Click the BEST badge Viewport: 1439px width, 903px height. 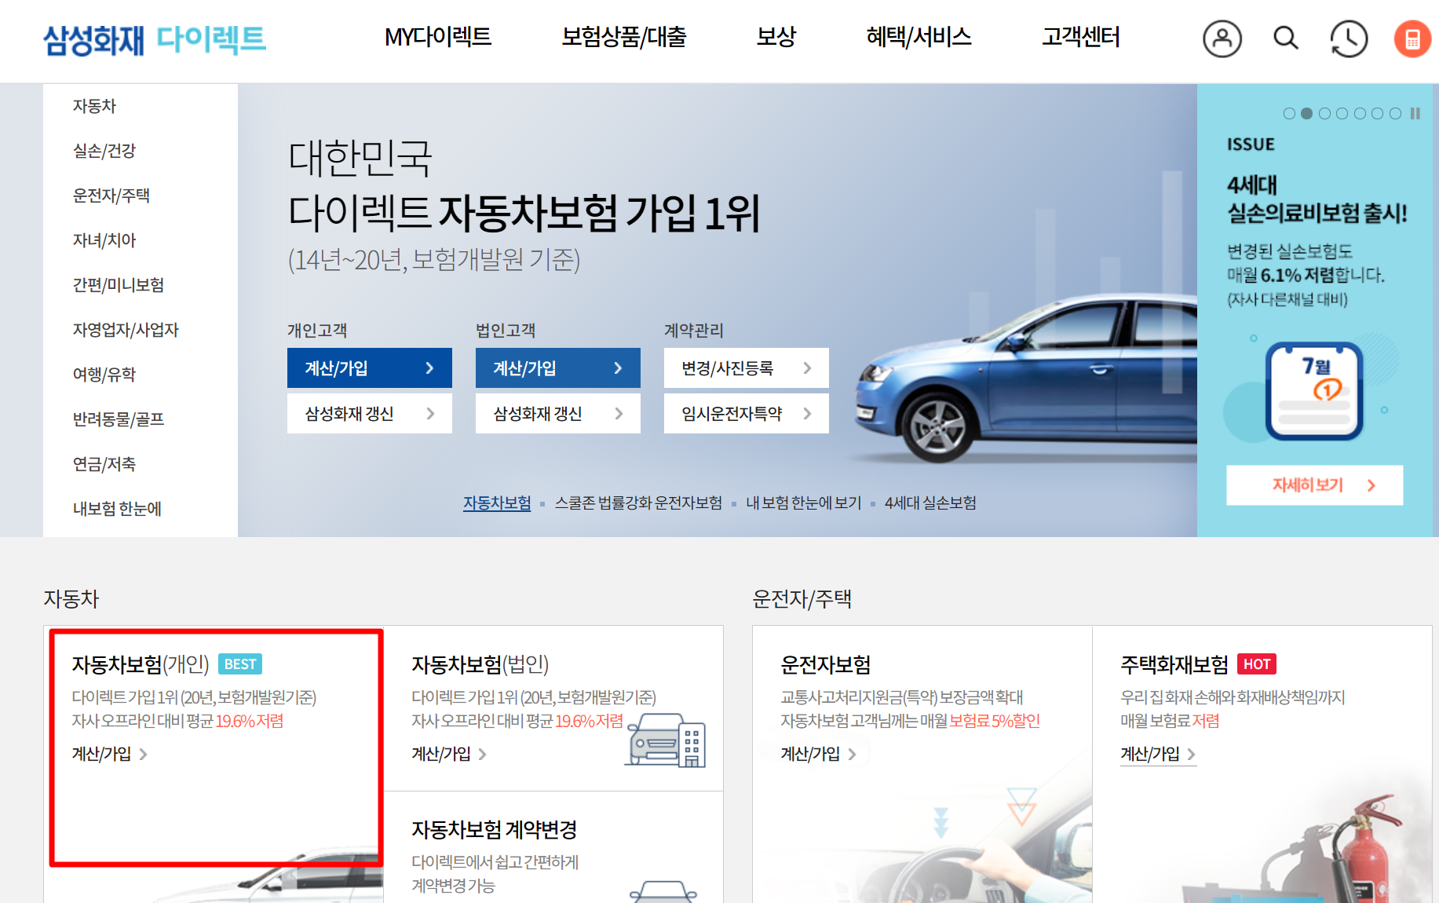pyautogui.click(x=240, y=664)
